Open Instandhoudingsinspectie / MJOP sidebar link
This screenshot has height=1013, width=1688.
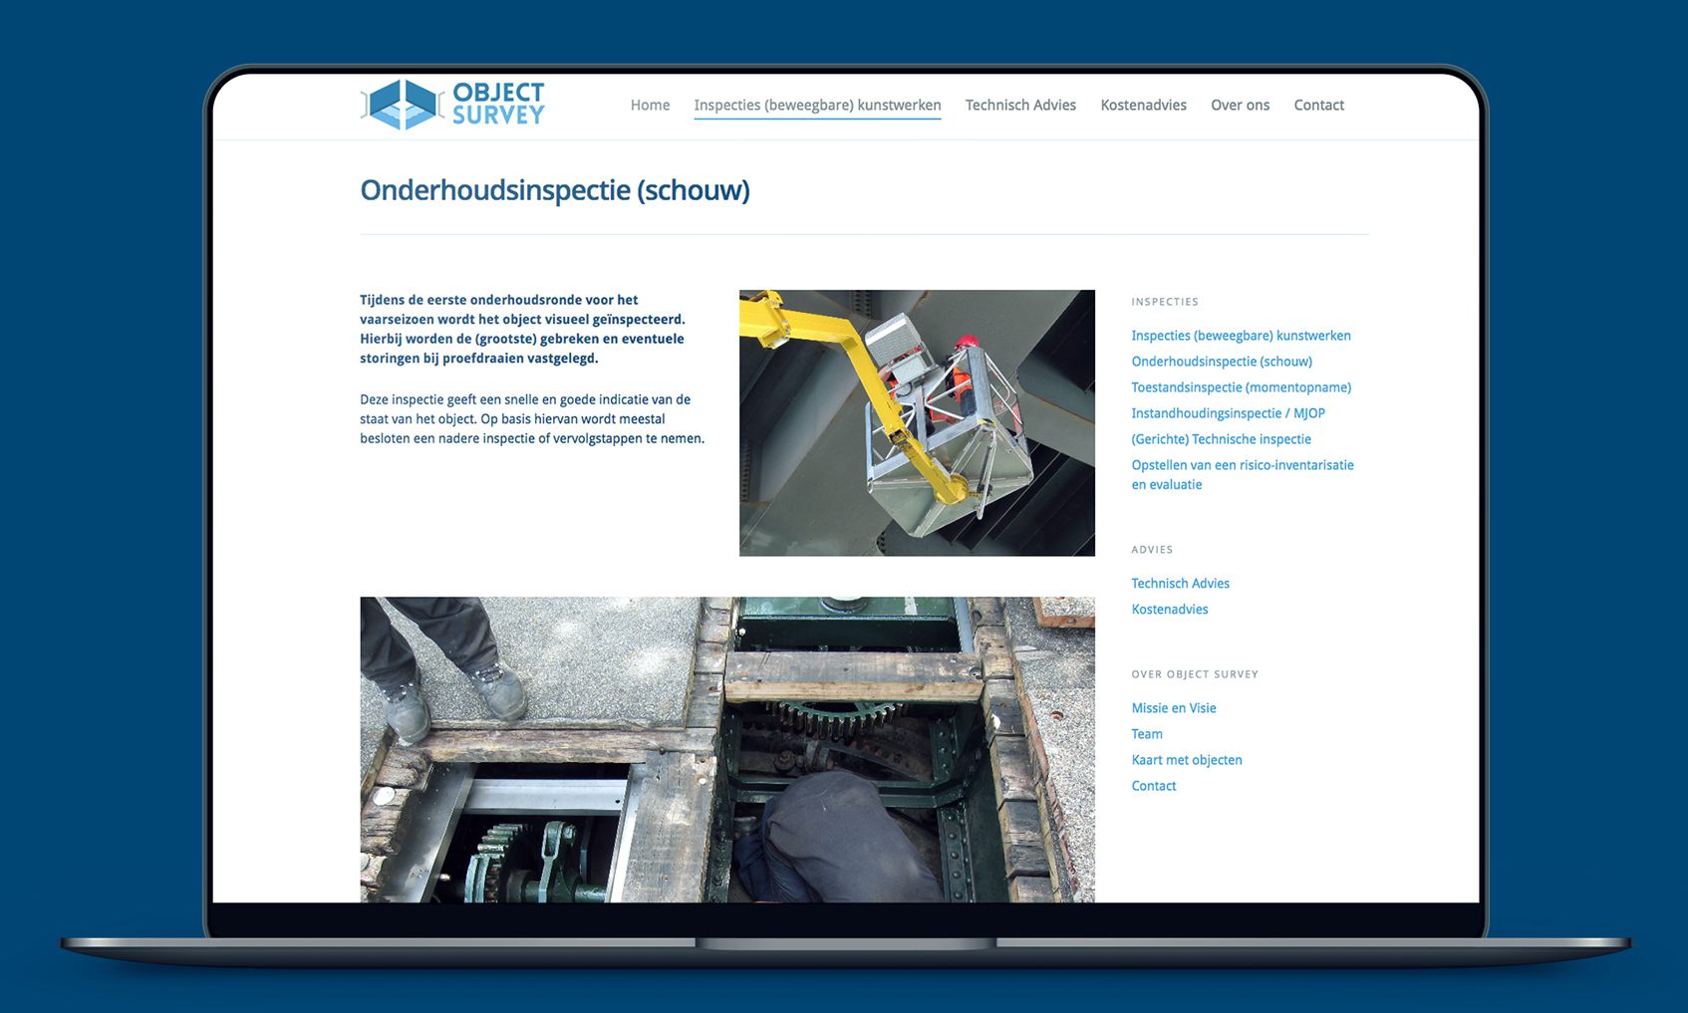[1228, 413]
